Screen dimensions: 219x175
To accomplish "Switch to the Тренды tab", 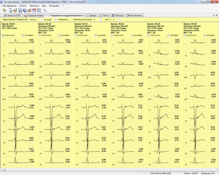I will coord(91,16).
